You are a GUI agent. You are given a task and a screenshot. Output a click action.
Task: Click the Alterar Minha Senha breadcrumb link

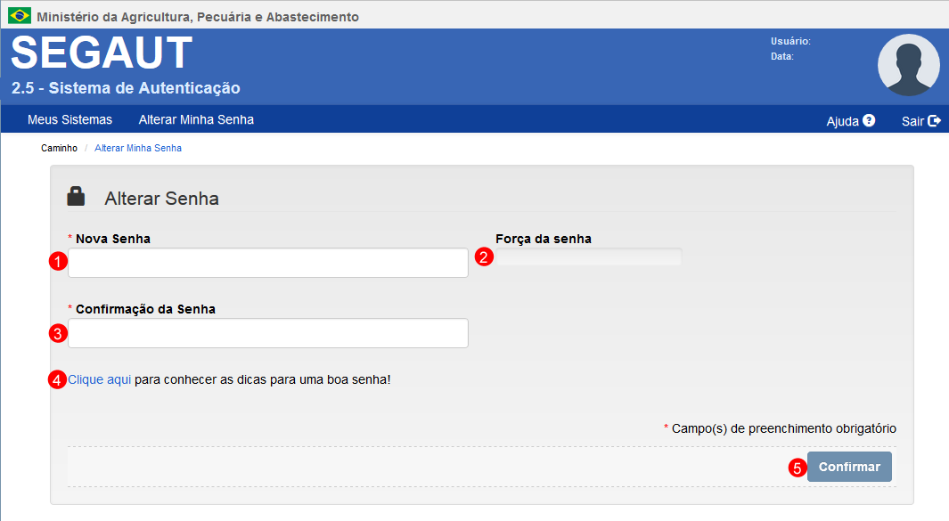[138, 148]
